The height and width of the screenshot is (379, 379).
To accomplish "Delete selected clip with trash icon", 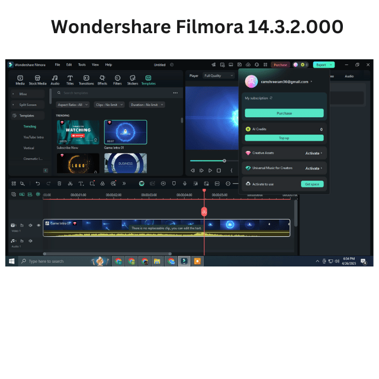I will pos(59,184).
